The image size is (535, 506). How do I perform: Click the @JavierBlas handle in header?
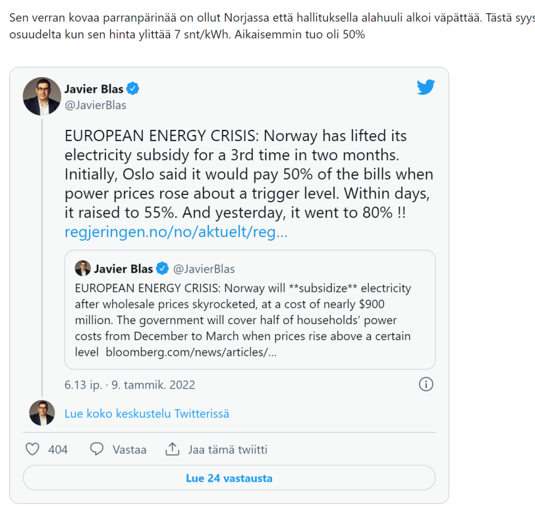click(95, 105)
